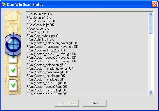159x111 pixels.
Task: Click the bg_nubes.jpg result line
Action: click(x=44, y=36)
